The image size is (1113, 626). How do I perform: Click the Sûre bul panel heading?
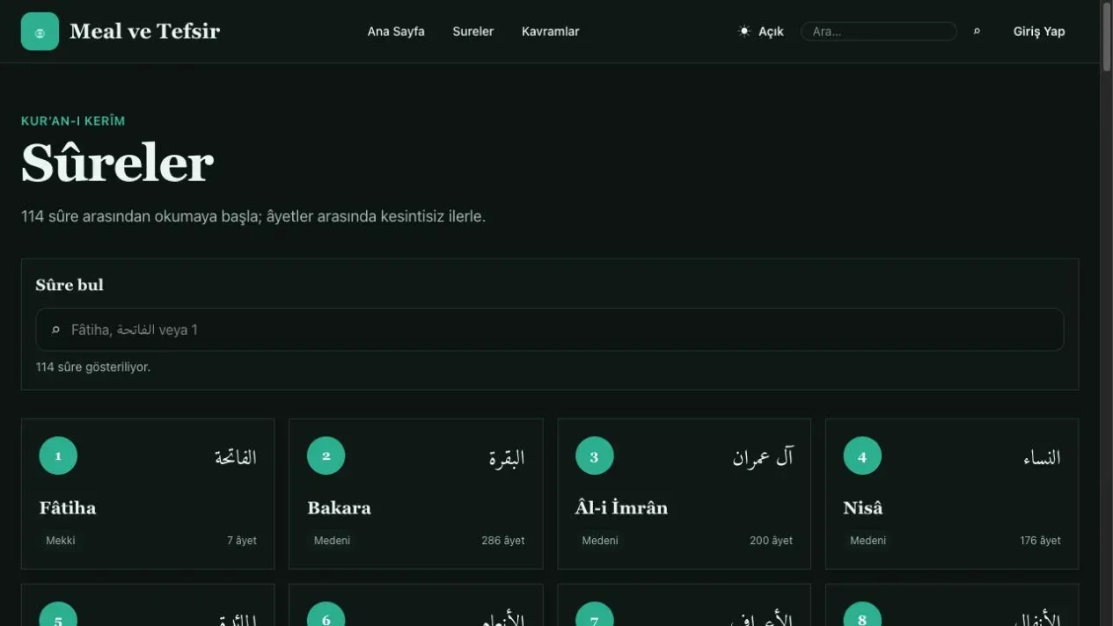(x=70, y=285)
